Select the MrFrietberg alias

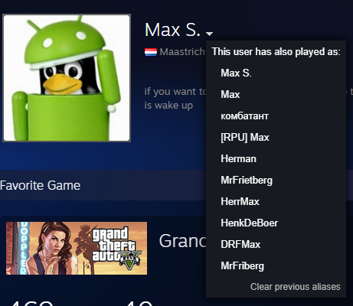(247, 181)
